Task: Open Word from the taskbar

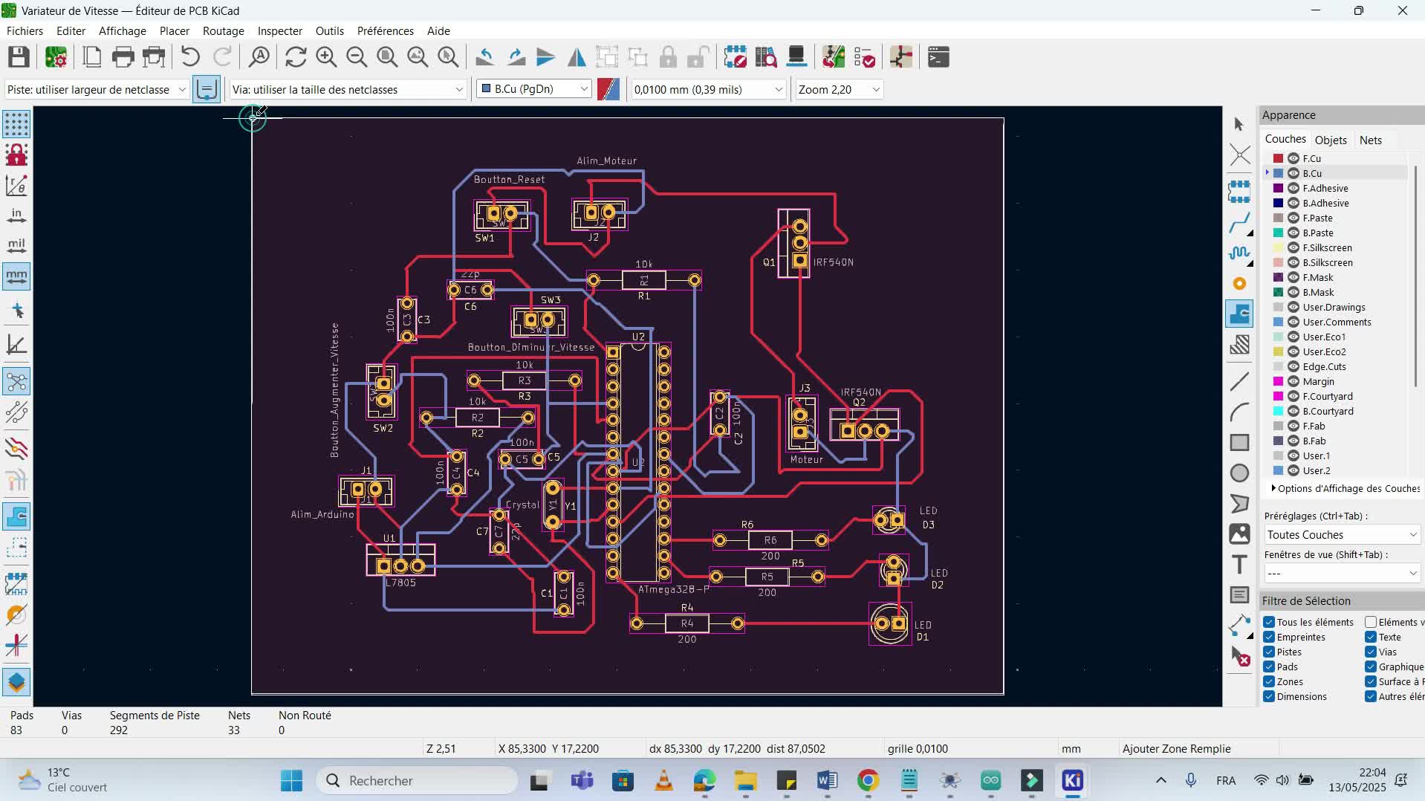Action: coord(827,781)
